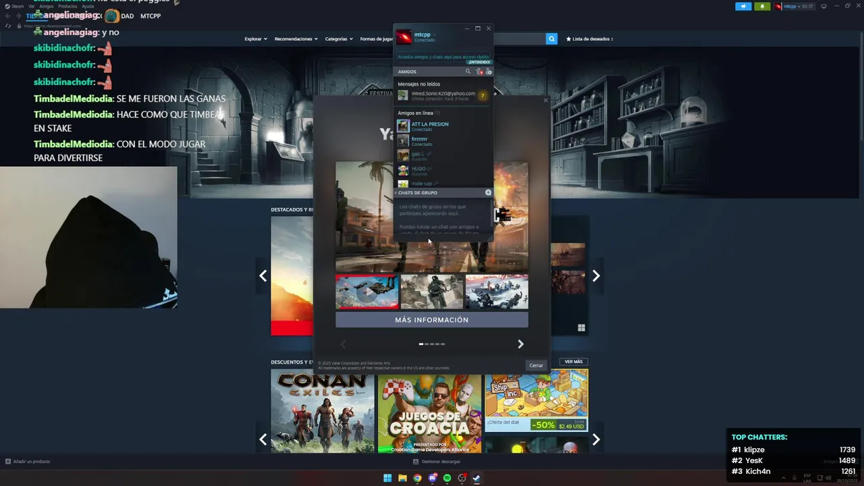
Task: Expand the Recomendaciones dropdown
Action: pyautogui.click(x=296, y=39)
